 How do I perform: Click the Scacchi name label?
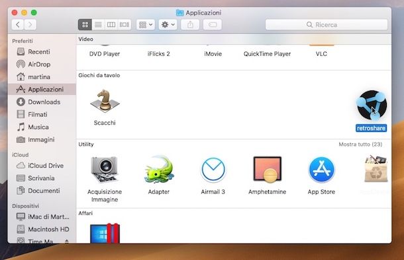click(x=105, y=123)
